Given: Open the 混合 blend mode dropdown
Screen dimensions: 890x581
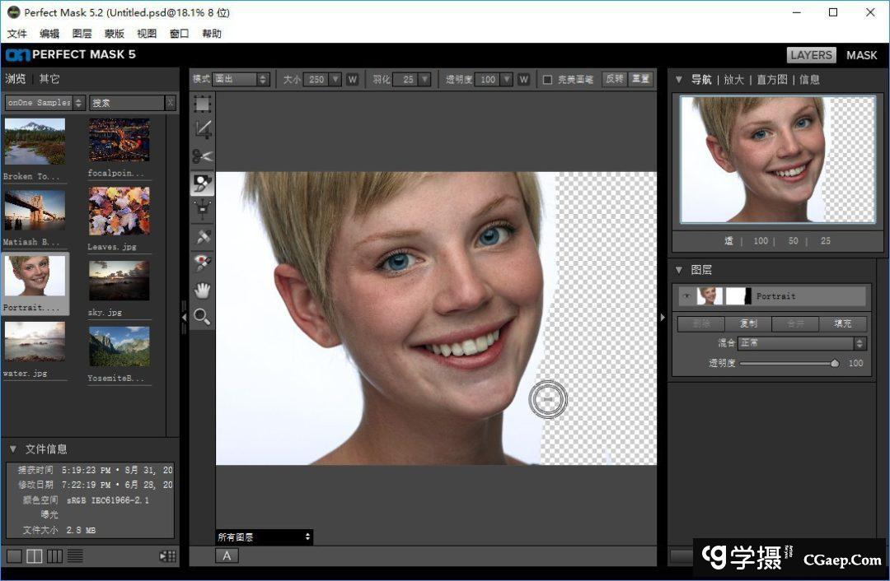Looking at the screenshot, I should pos(801,343).
